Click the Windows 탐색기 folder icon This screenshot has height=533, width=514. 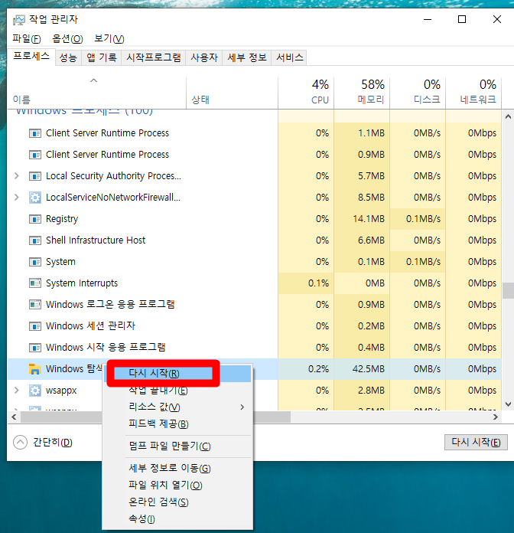[35, 369]
